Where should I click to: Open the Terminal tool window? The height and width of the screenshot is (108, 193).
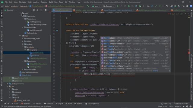[x=48, y=103]
